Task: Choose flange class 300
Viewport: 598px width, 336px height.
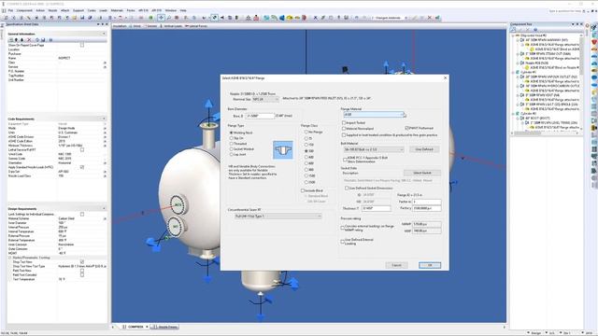Action: point(306,151)
